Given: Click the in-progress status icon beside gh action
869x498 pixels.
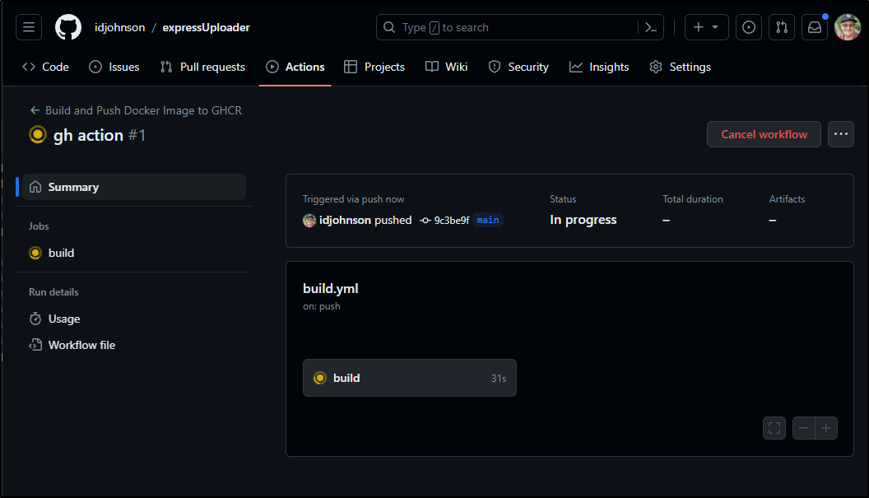Looking at the screenshot, I should click(38, 135).
